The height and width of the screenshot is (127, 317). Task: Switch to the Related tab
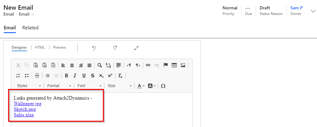(x=30, y=28)
